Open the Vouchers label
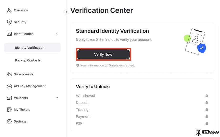Viewport: 220px width, 137px height. pos(21,98)
